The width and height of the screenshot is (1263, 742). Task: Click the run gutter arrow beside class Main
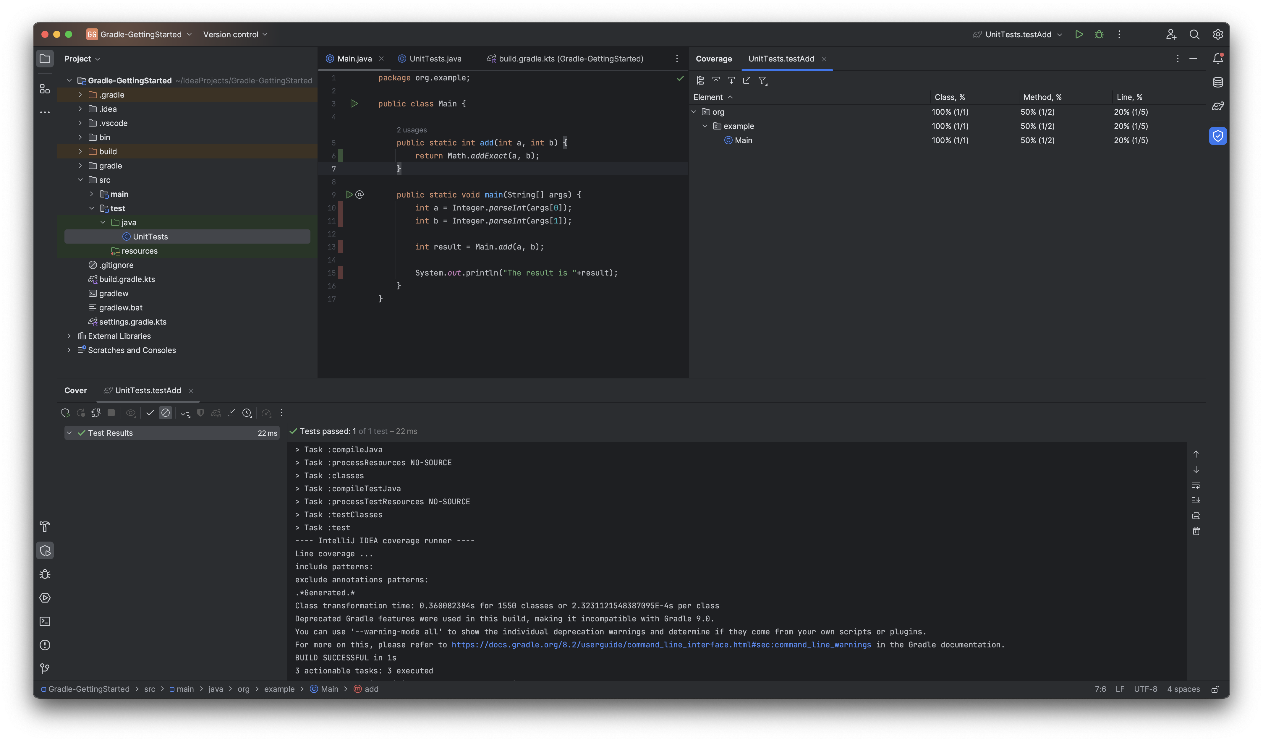354,104
